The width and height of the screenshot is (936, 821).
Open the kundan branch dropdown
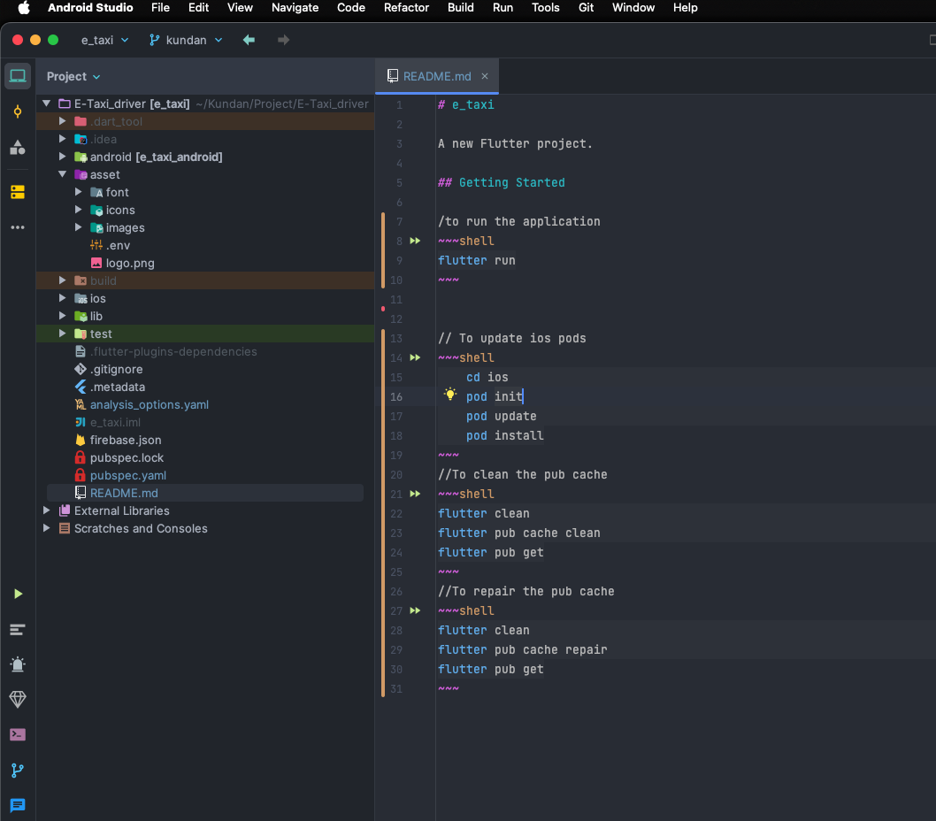186,40
